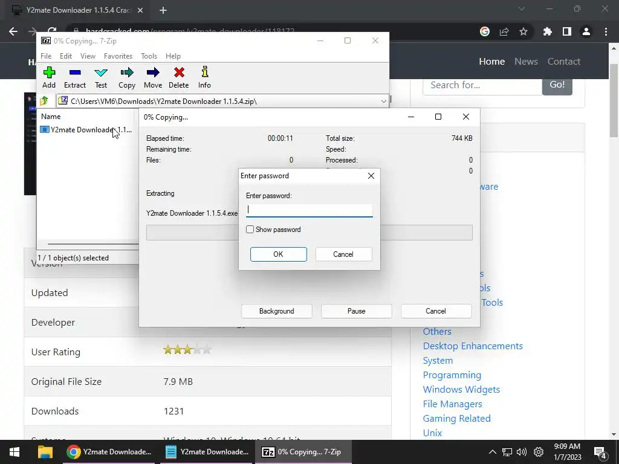The image size is (619, 464).
Task: Open the Others category link
Action: (x=437, y=332)
